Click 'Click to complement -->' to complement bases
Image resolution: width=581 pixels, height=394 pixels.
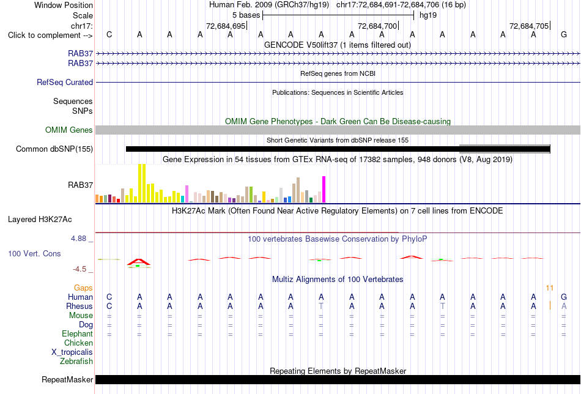(x=50, y=35)
